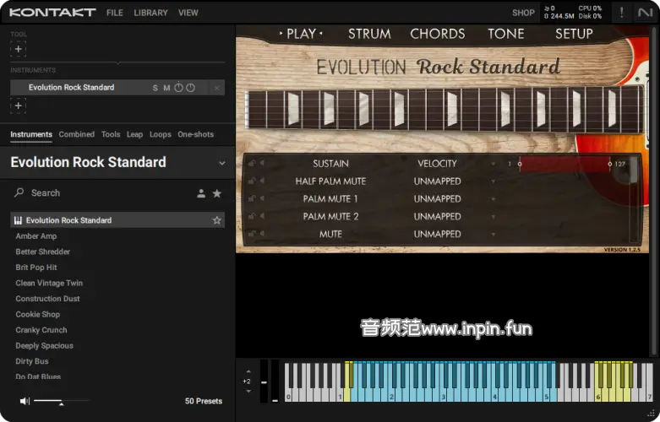Image resolution: width=660 pixels, height=422 pixels.
Task: Click the exclamation panic button
Action: pos(623,12)
